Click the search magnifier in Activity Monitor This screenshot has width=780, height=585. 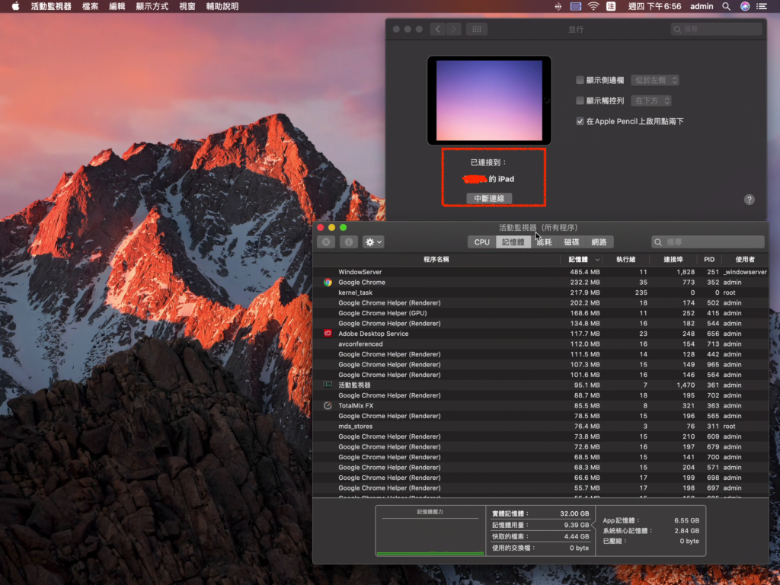[658, 242]
